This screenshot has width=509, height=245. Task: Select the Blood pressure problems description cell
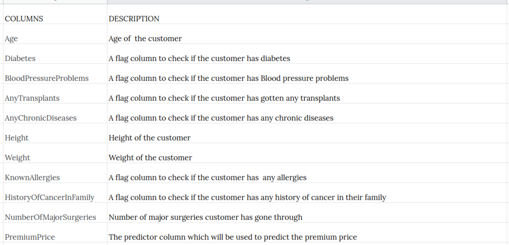pyautogui.click(x=308, y=74)
